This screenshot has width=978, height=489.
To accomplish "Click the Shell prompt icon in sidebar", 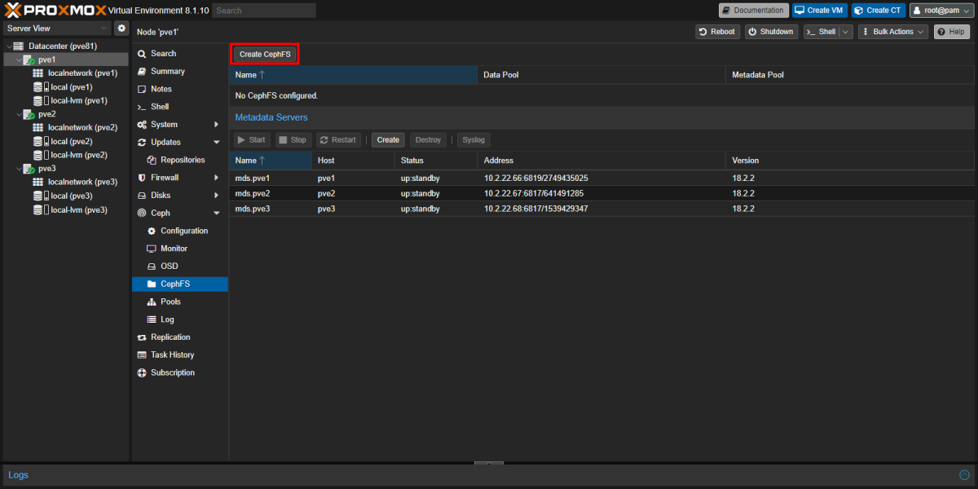I will tap(142, 107).
